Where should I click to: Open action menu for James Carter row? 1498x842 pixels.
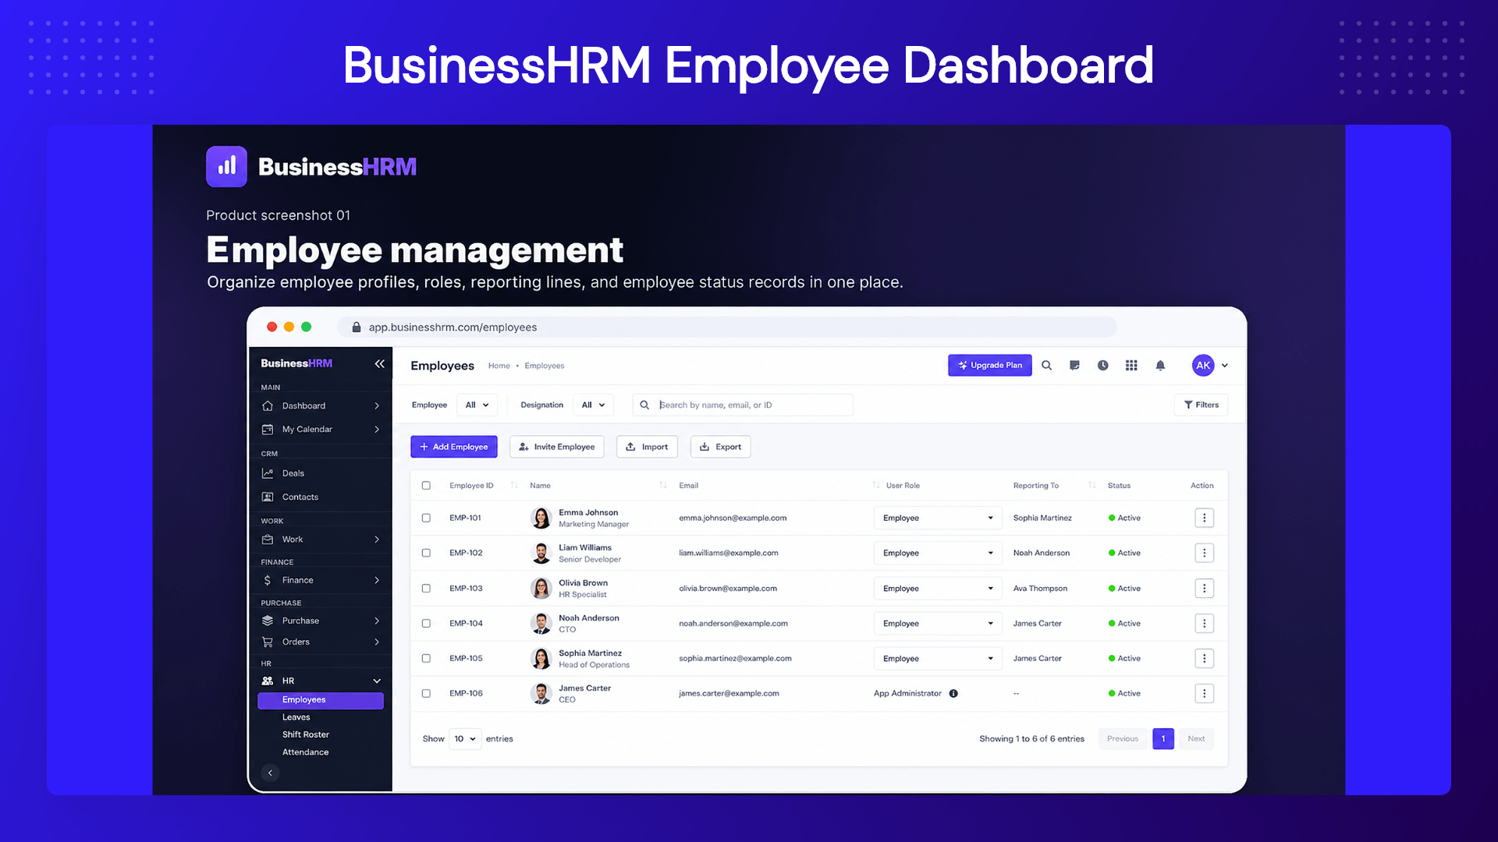pos(1204,693)
